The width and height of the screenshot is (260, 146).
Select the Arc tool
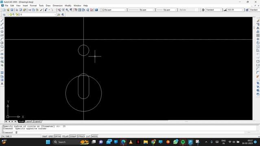(x=2, y=39)
